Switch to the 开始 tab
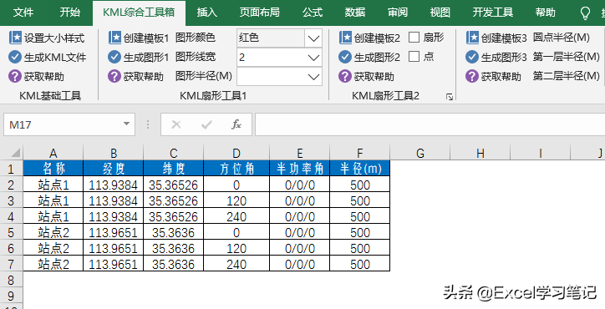The height and width of the screenshot is (309, 605). coord(70,13)
